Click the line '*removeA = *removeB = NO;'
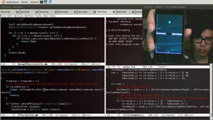Image resolution: width=213 pixels, height=120 pixels. click(x=23, y=81)
